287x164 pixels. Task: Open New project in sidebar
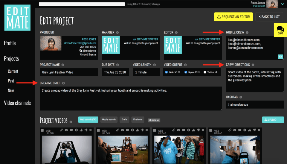pos(11,90)
